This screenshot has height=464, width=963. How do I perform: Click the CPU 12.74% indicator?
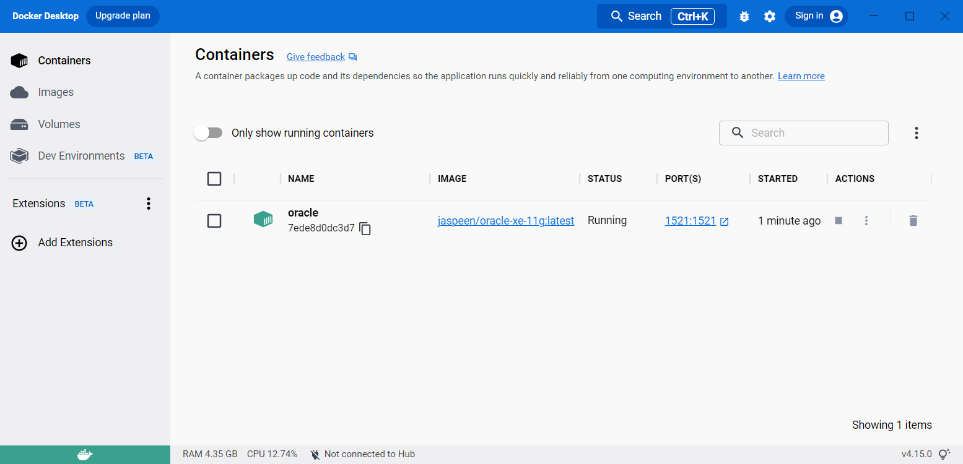pyautogui.click(x=272, y=454)
